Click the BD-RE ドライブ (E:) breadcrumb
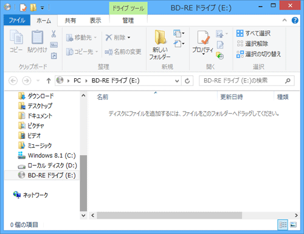Image resolution: width=304 pixels, height=234 pixels. point(116,81)
